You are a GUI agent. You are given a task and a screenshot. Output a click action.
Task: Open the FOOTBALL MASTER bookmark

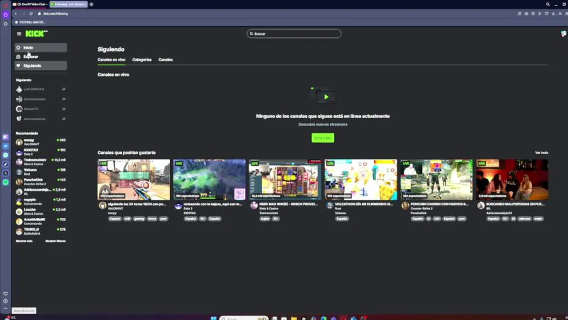click(30, 22)
